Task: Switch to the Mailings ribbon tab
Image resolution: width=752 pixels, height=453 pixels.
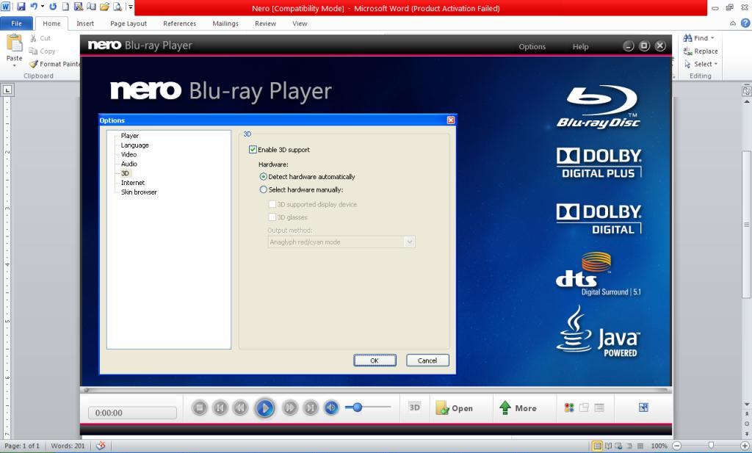Action: 225,23
